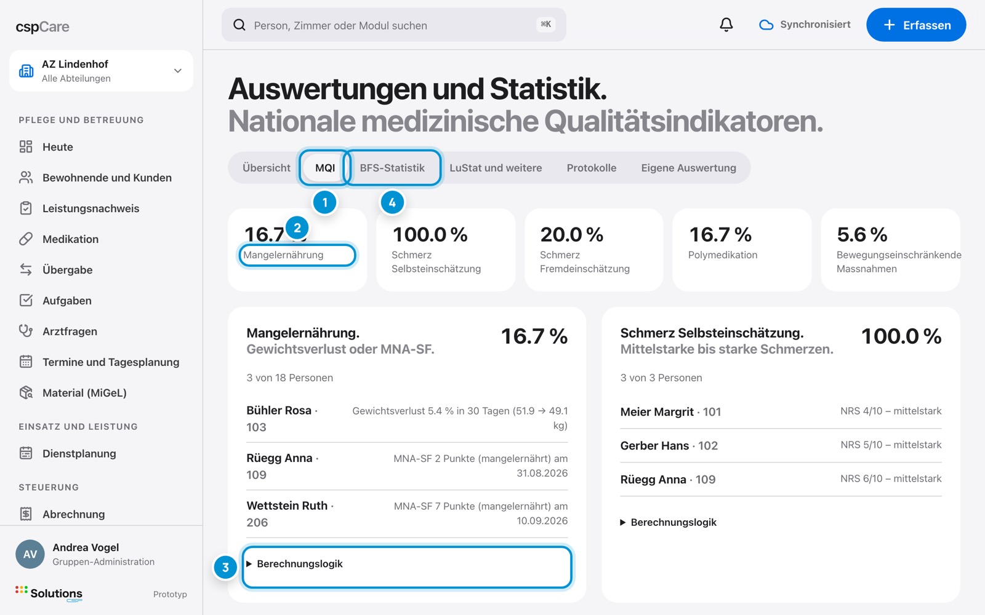This screenshot has width=985, height=615.
Task: Click 'NRS 6/10 – mittelstark' for Rüegg Anna
Action: click(x=891, y=478)
